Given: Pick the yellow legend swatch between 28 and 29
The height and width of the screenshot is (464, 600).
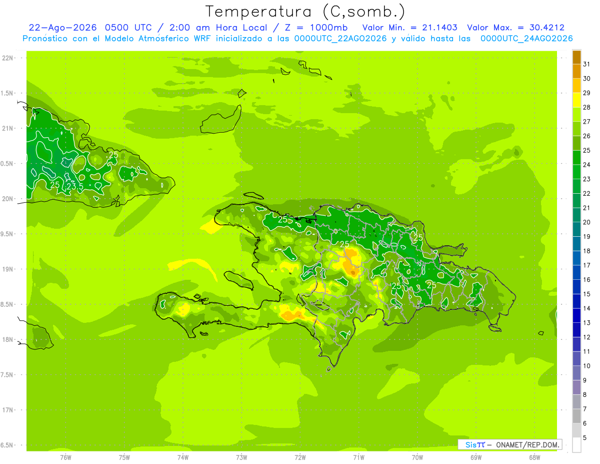Looking at the screenshot, I should [576, 100].
